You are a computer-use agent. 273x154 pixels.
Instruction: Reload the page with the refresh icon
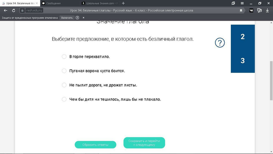click(x=13, y=10)
